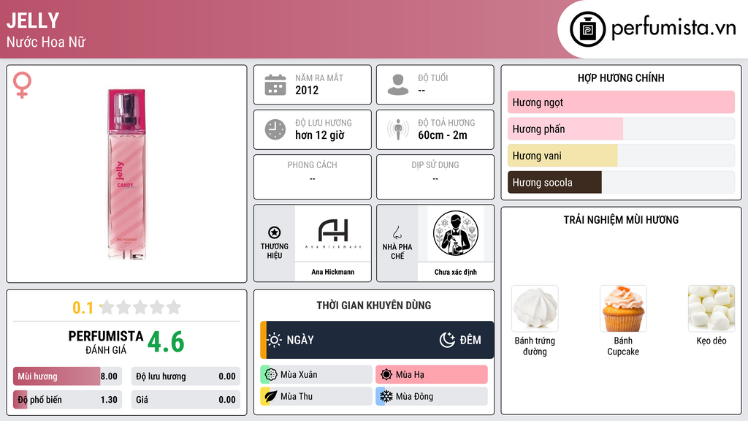This screenshot has width=748, height=421.
Task: Click the Bánh trứng đường meringue image
Action: (535, 308)
